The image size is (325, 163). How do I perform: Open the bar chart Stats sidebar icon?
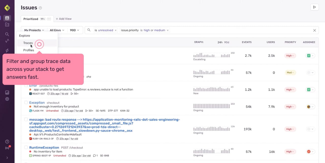click(7, 93)
